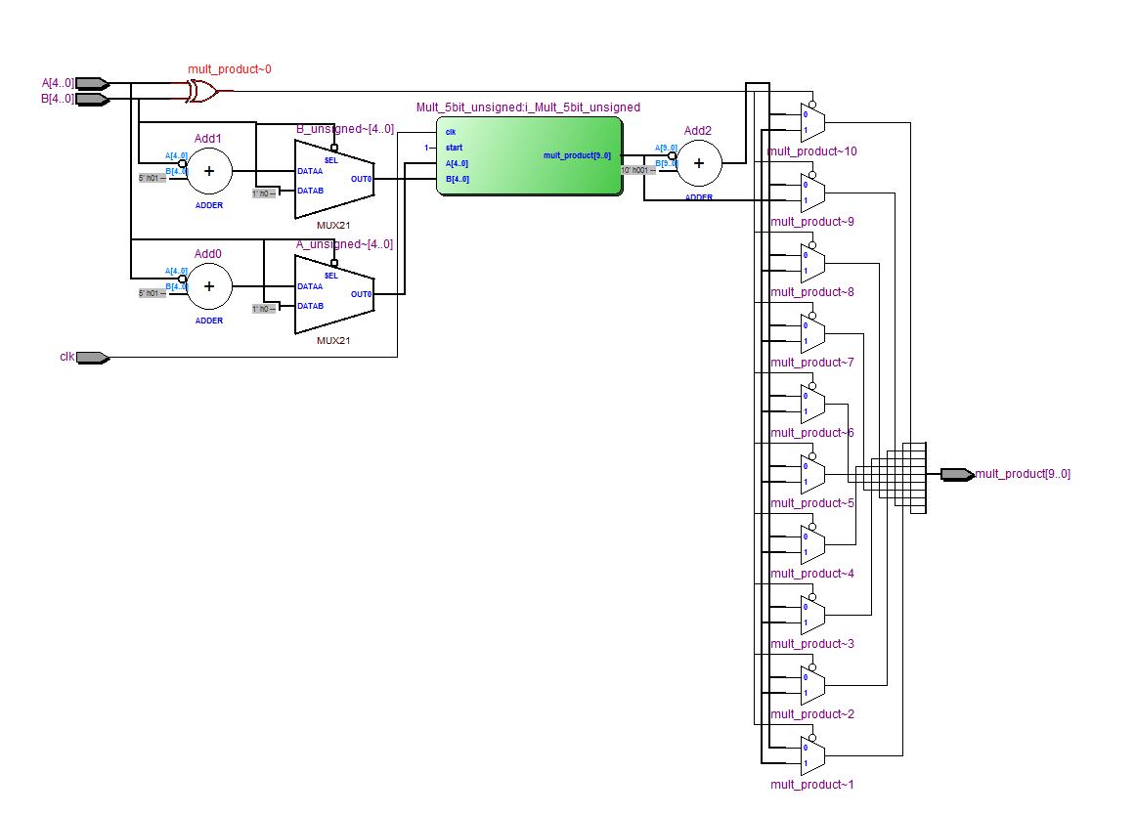
Task: Click the B[4..0] port inside green block
Action: coord(458,179)
